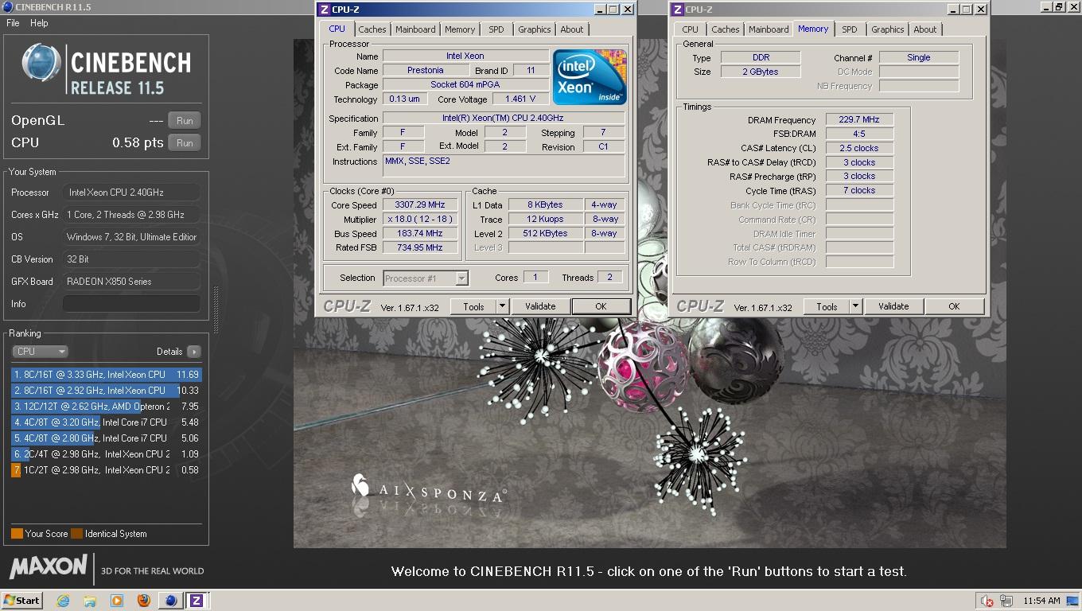
Task: Select ranking row 8C/16T @ 3.33 GHz
Action: point(107,375)
